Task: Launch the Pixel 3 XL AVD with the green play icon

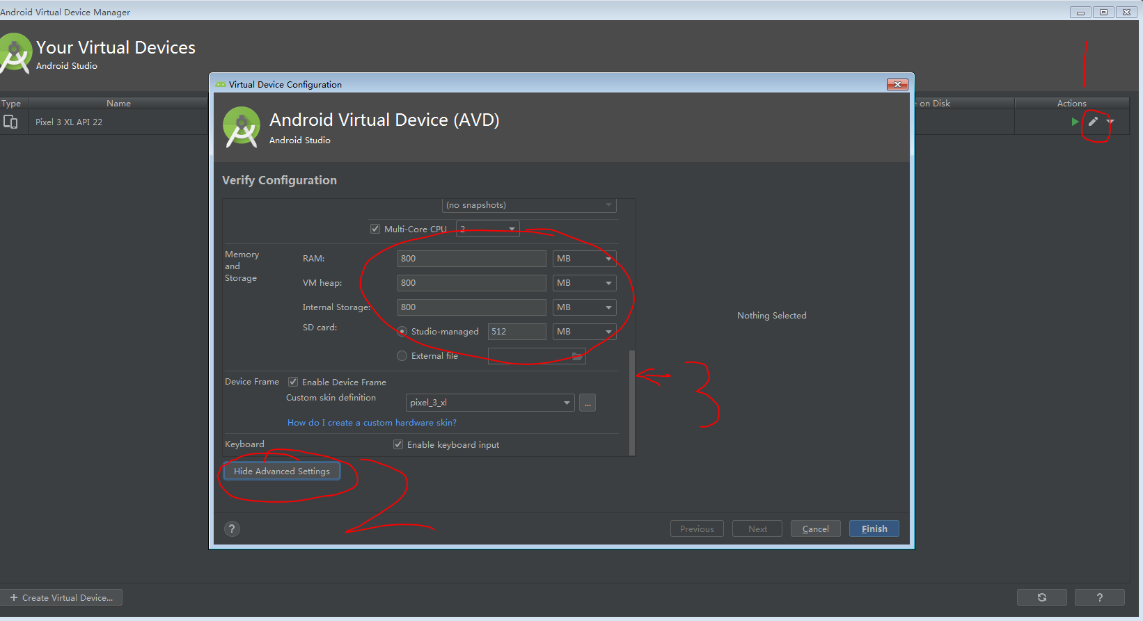Action: pos(1075,122)
